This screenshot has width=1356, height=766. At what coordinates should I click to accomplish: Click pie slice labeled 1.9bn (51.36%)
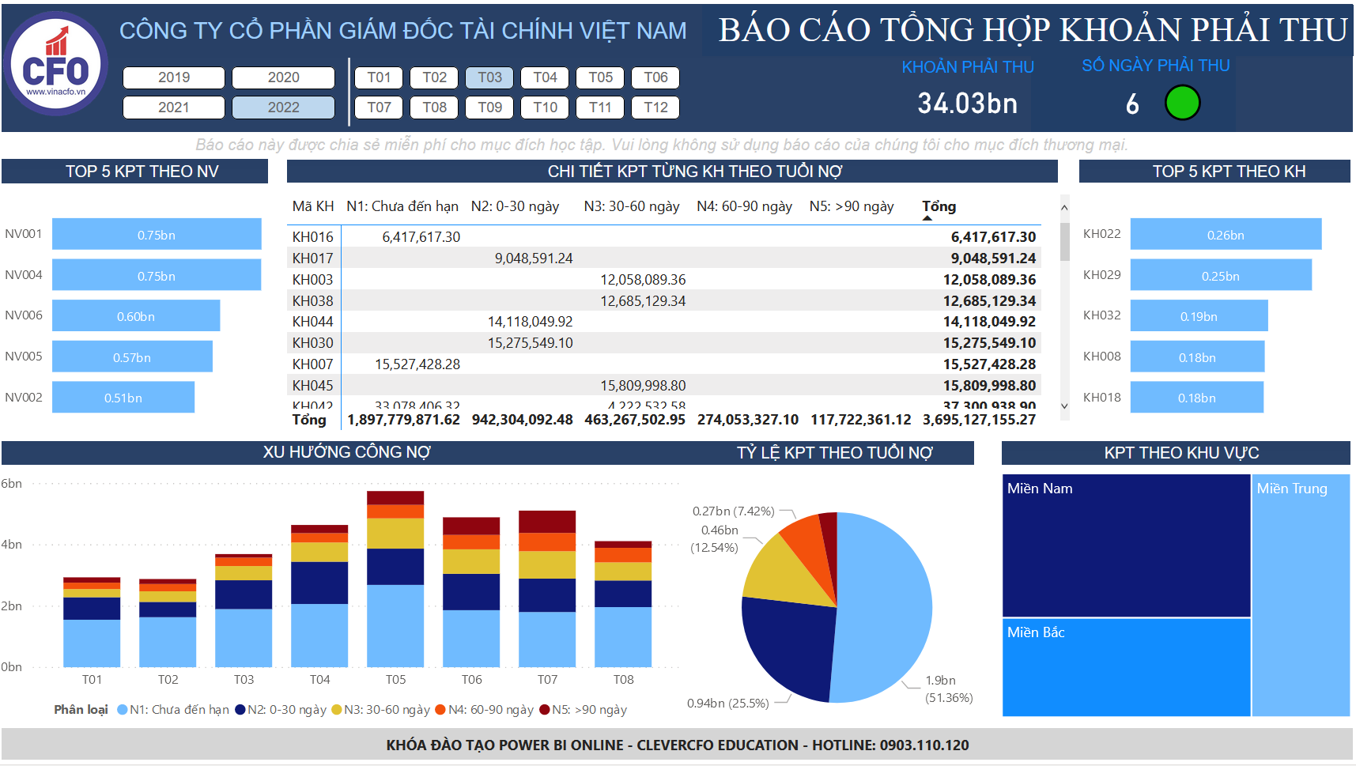886,609
